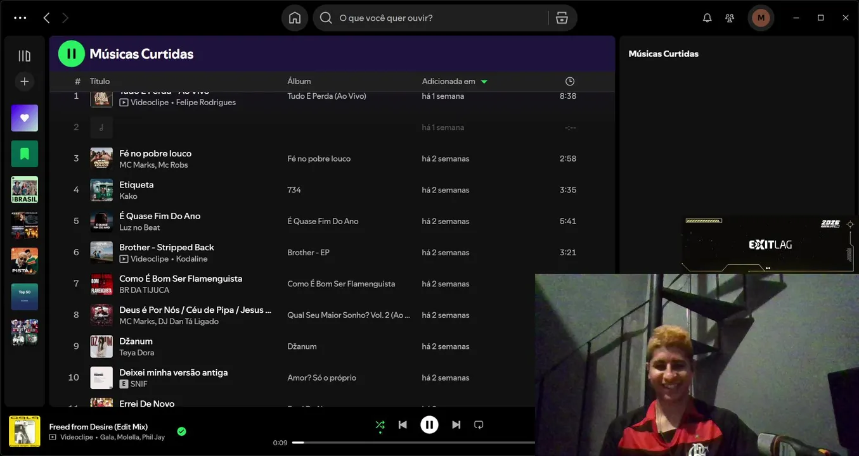Open Freed from Desire (Edit Mix) title
Screen dimensions: 859x456
click(98, 427)
